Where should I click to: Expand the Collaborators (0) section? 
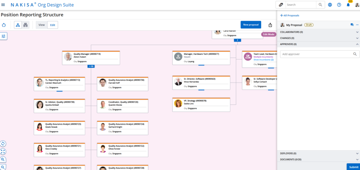coord(319,32)
